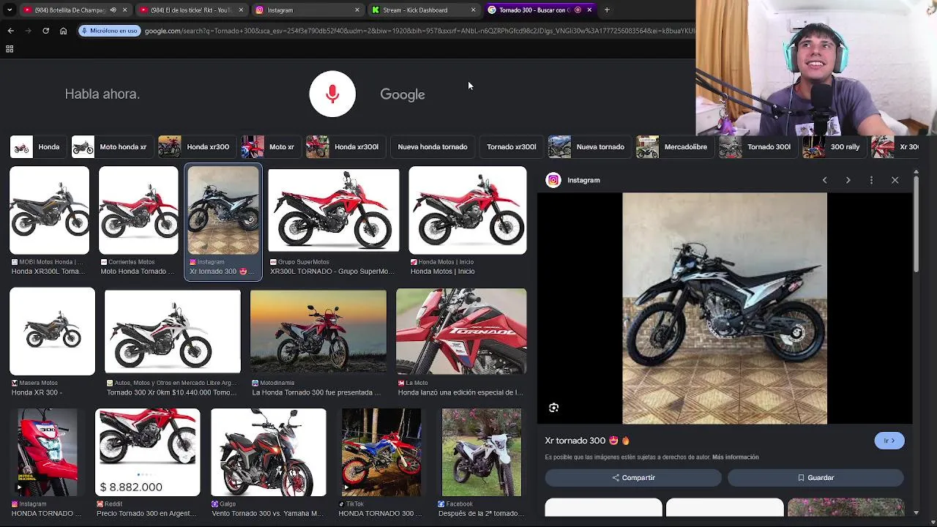Open the selected Instagram Xr tornado 300 thumbnail
The image size is (937, 527).
point(223,211)
